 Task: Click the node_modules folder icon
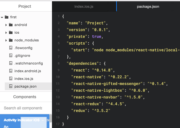click(x=11, y=40)
